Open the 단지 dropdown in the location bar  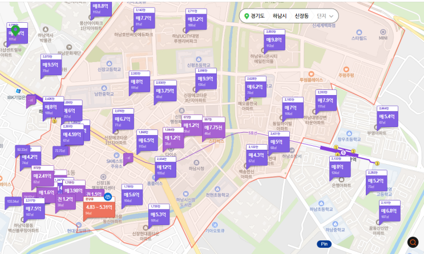(325, 16)
